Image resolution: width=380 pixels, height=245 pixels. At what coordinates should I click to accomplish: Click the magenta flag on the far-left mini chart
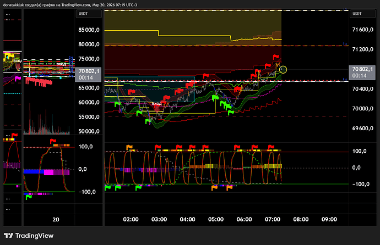18,79
